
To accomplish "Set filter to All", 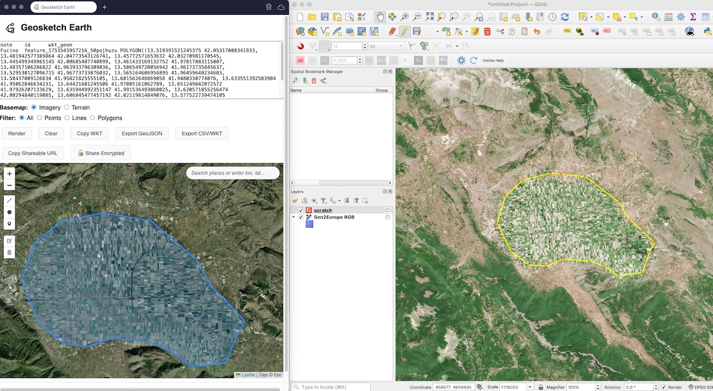I will pos(22,117).
